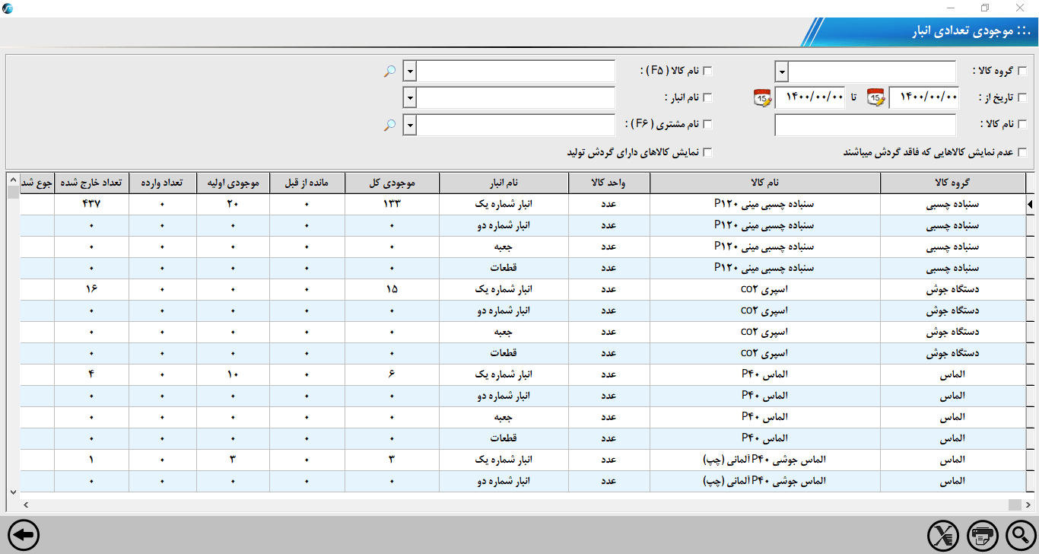Image resolution: width=1039 pixels, height=554 pixels.
Task: Click the Excel export icon in bottom bar
Action: coord(943,536)
